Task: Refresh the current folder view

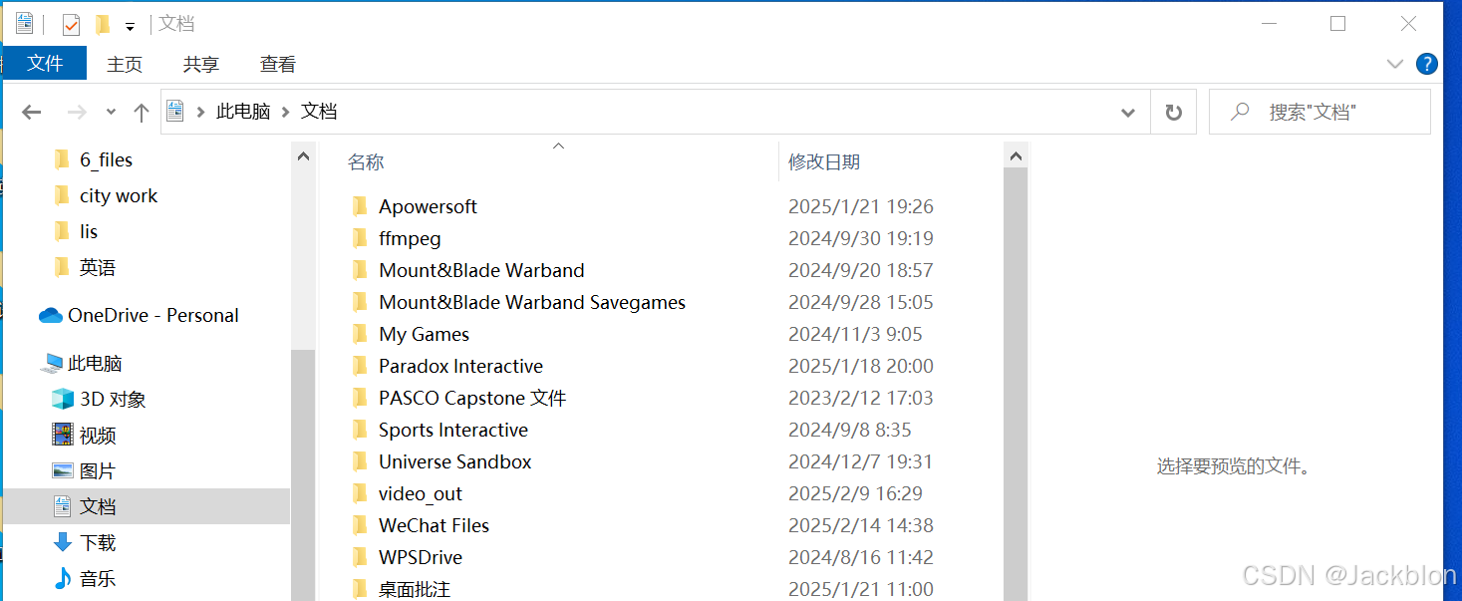Action: pos(1174,113)
